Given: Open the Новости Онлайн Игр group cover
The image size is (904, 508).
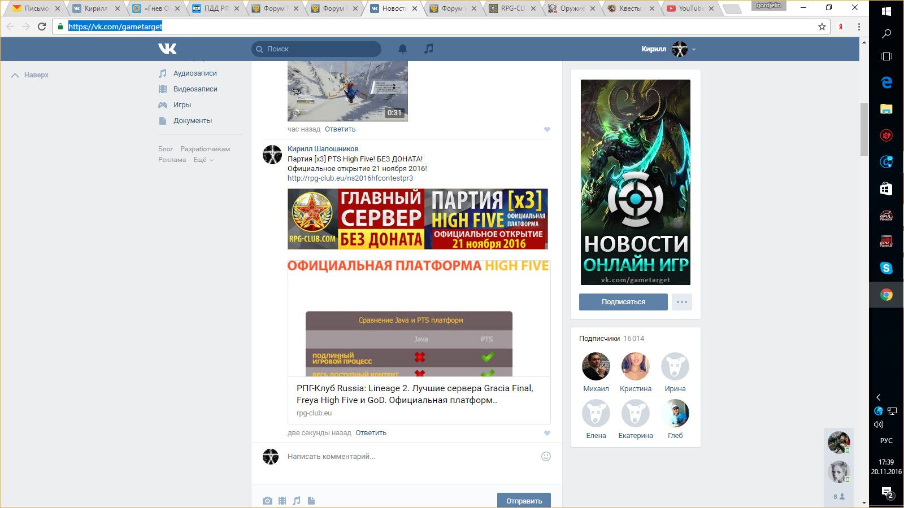Looking at the screenshot, I should coord(636,182).
